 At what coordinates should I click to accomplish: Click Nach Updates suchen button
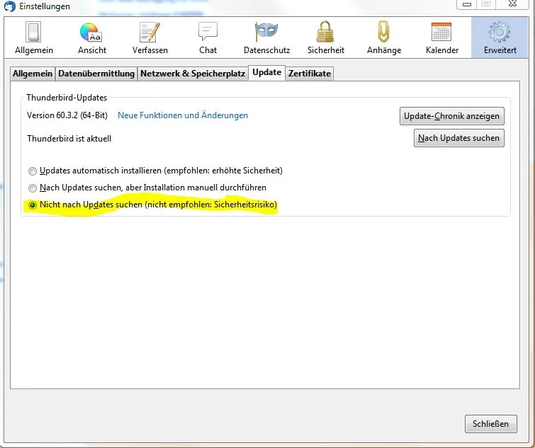[458, 138]
